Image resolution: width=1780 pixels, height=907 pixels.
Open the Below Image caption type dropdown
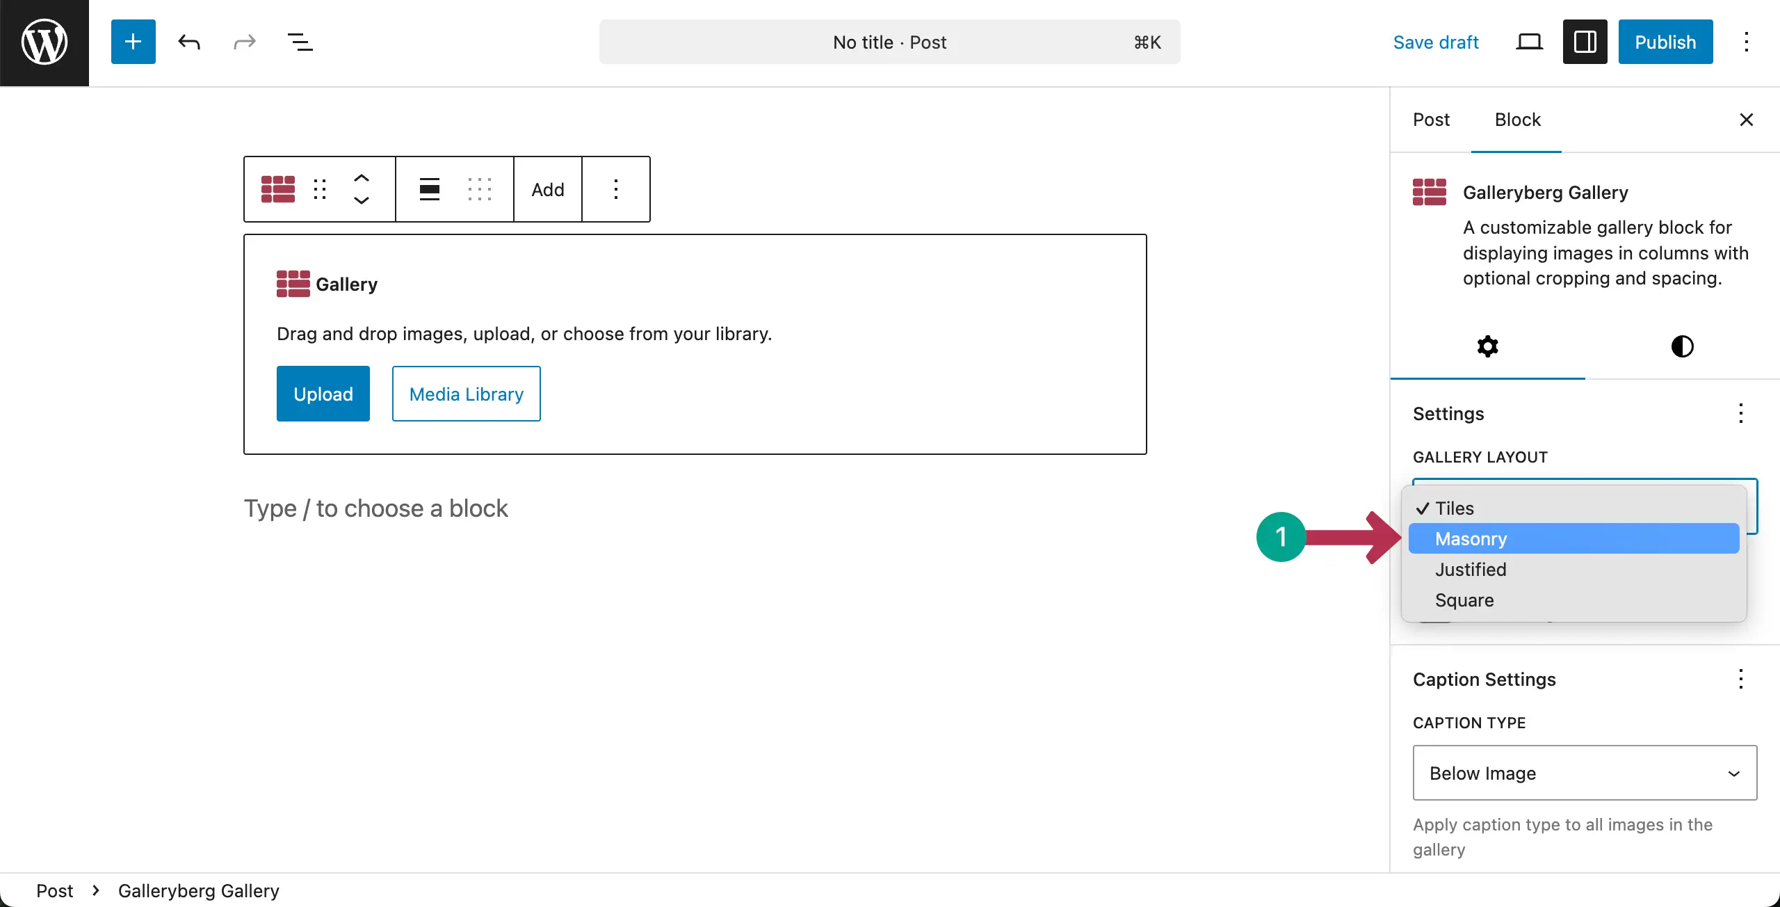point(1584,773)
